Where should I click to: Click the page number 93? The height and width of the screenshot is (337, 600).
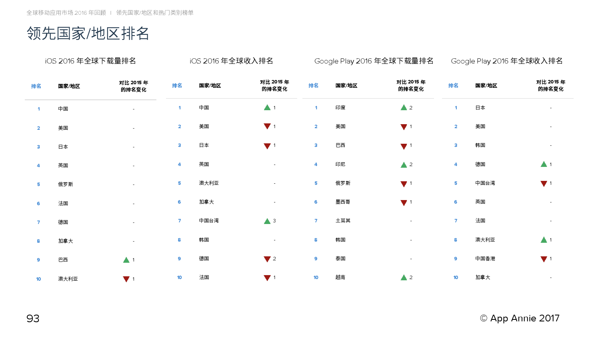click(x=33, y=319)
